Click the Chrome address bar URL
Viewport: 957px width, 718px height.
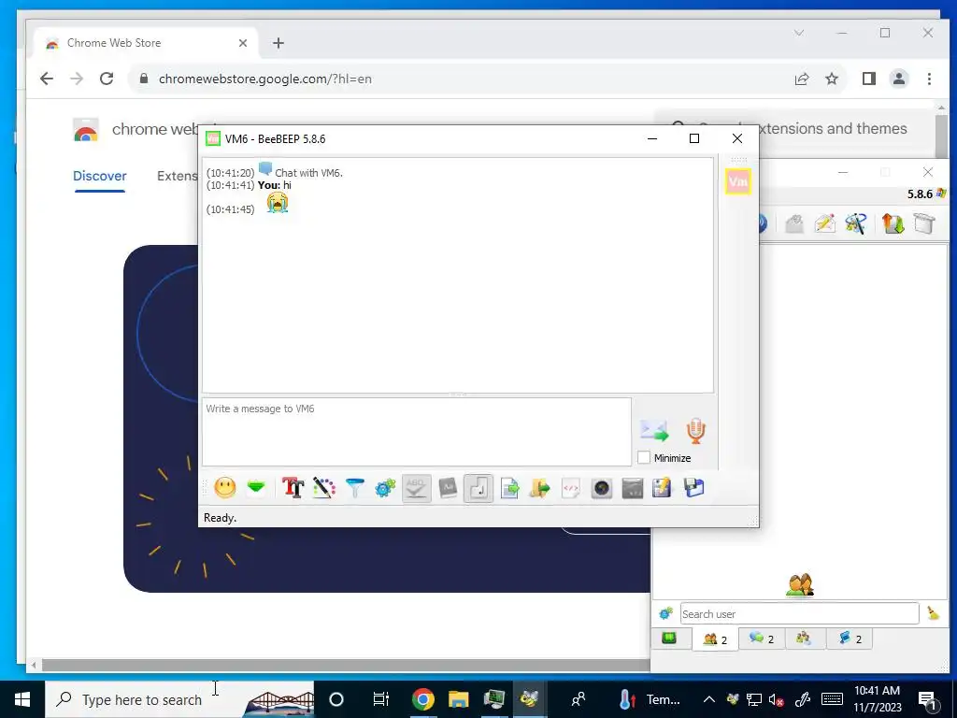[x=264, y=79]
